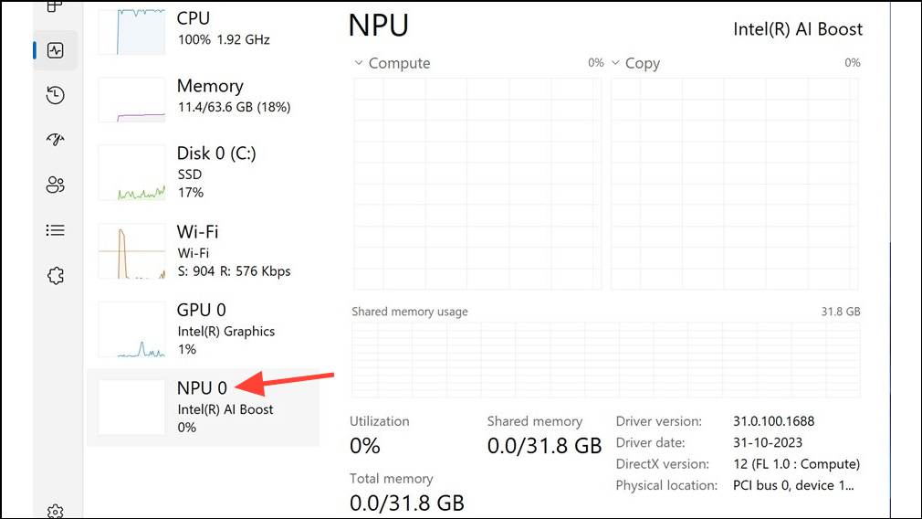The width and height of the screenshot is (922, 519).
Task: Open the Details list icon in sidebar
Action: coord(56,230)
